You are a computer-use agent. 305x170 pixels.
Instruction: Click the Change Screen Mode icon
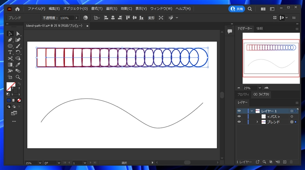click(x=14, y=113)
